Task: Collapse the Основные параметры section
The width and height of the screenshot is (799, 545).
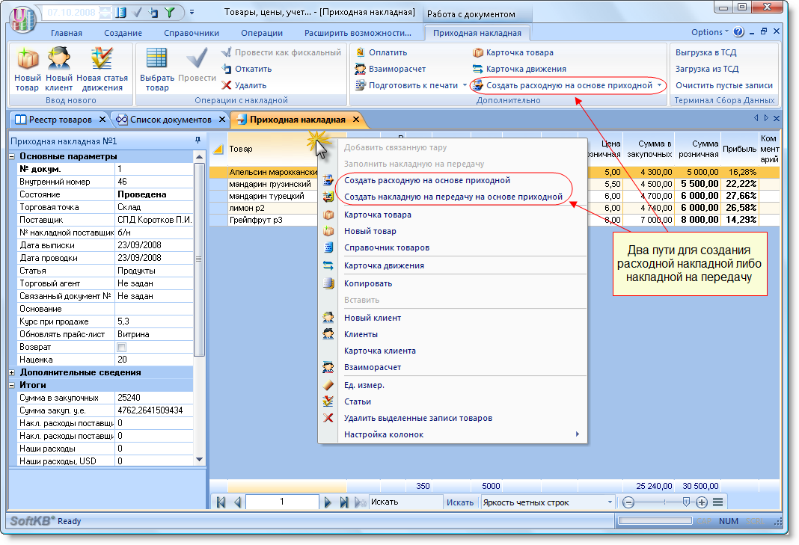Action: pyautogui.click(x=12, y=156)
